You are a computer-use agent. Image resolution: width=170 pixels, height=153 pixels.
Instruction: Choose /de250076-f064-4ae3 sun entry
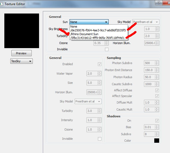tap(98, 30)
